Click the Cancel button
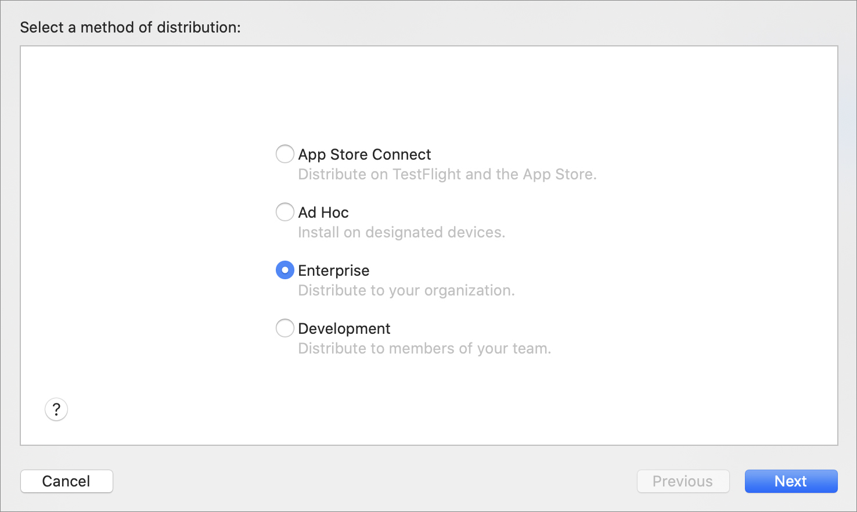 point(67,481)
